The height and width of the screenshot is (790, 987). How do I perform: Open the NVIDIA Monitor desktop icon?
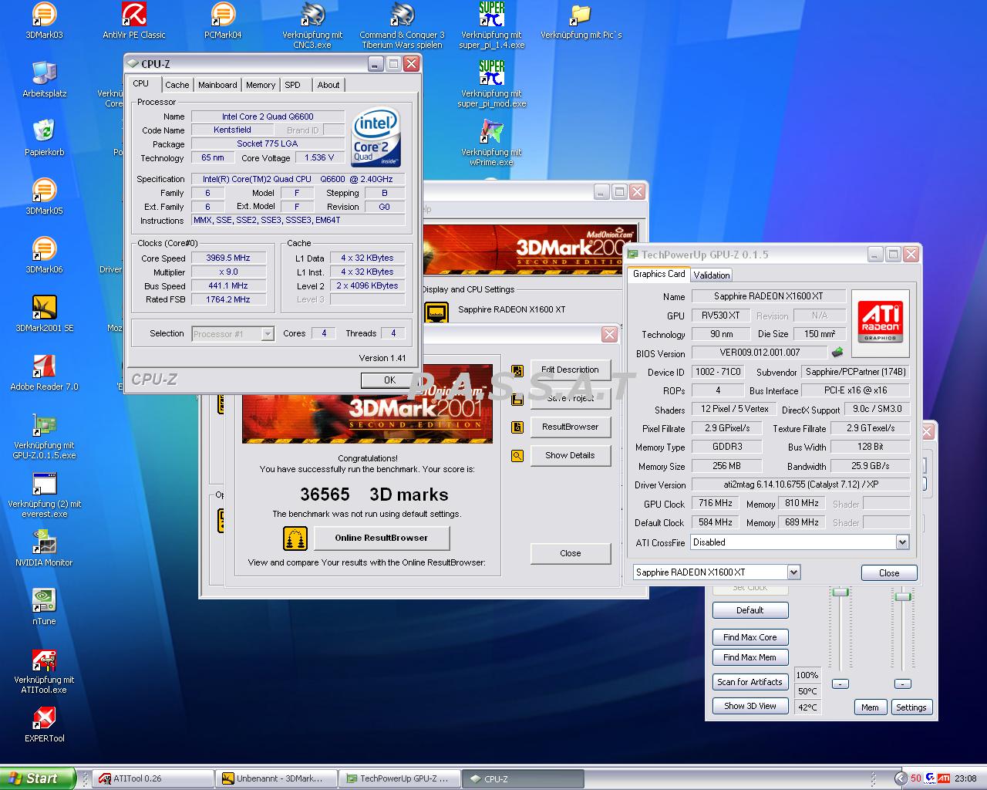[44, 549]
